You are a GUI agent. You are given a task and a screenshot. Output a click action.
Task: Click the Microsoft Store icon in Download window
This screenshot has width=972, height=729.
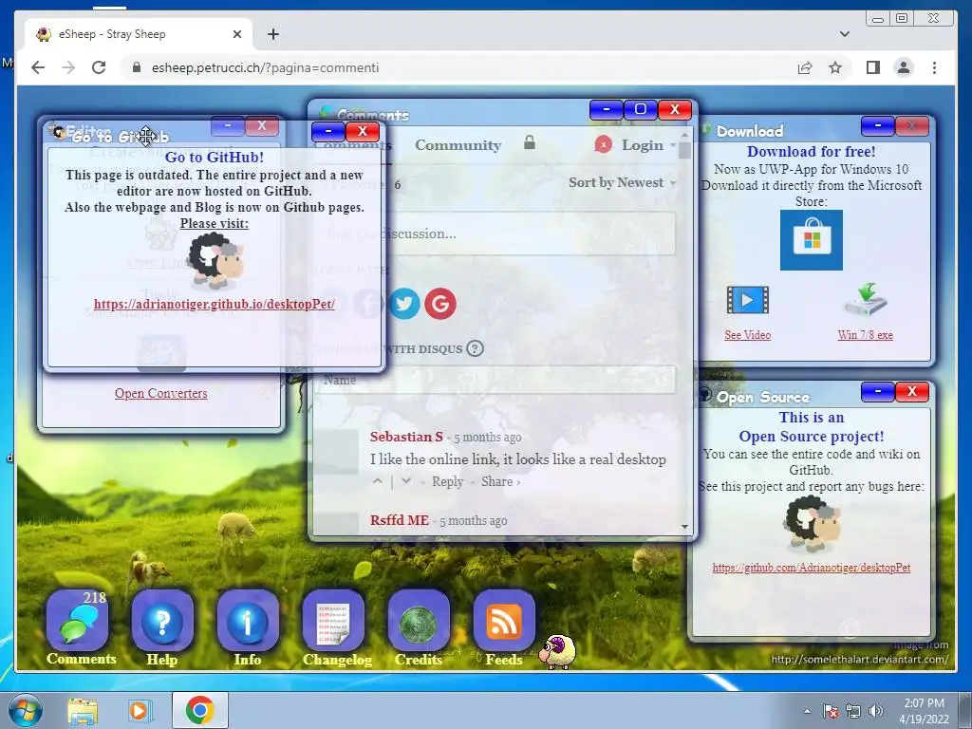[x=811, y=240]
